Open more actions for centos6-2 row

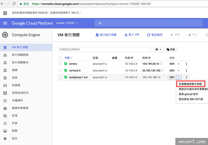[x=186, y=71]
